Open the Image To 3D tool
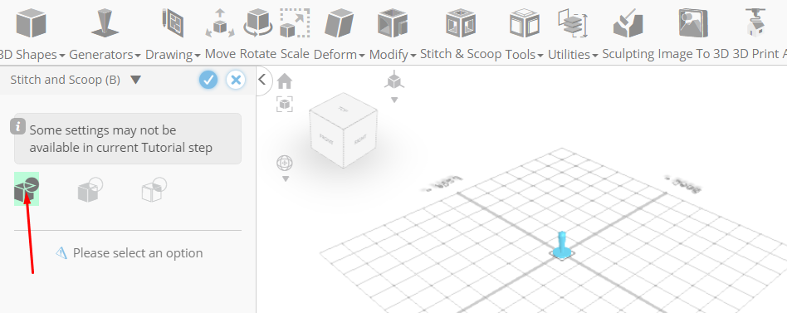The image size is (787, 313). pos(693,23)
